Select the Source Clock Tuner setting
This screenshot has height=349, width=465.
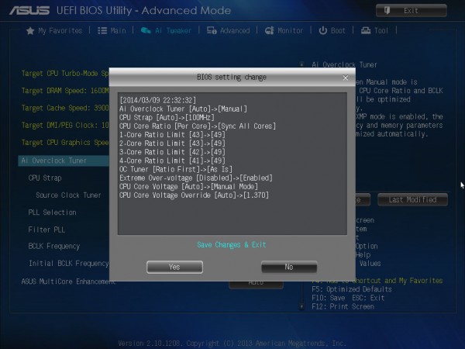68,195
